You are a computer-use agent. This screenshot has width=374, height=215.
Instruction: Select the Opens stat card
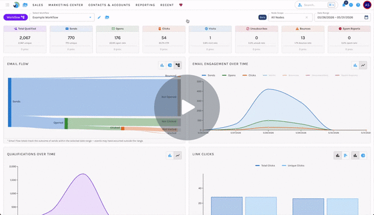118,39
